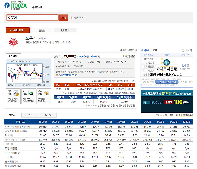Click the house icon beside www.ottogi.co.kr
This screenshot has height=169, width=197.
point(57,75)
